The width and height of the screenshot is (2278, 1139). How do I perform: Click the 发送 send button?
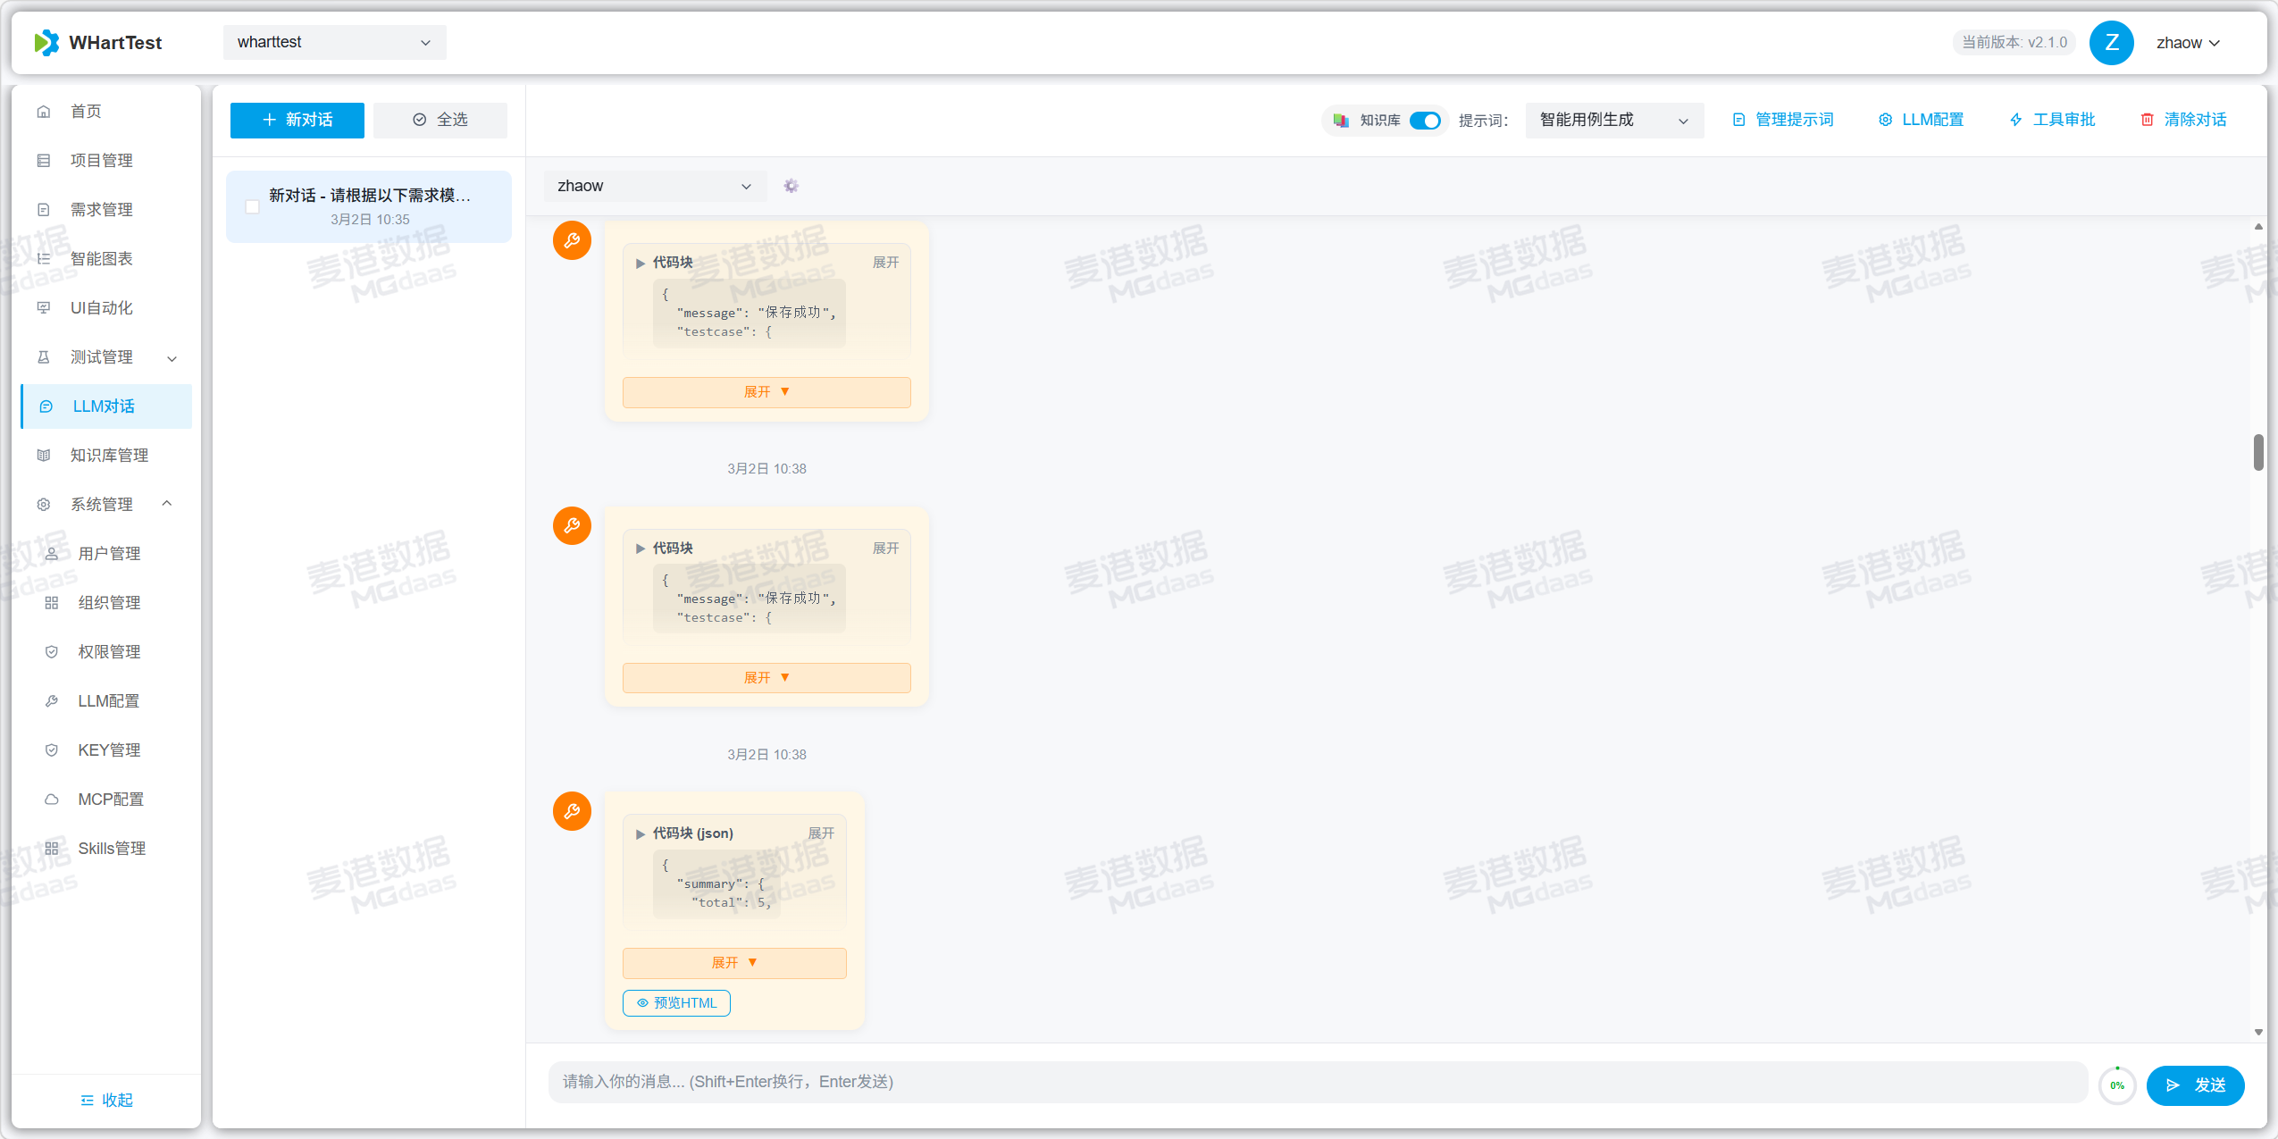[2194, 1085]
